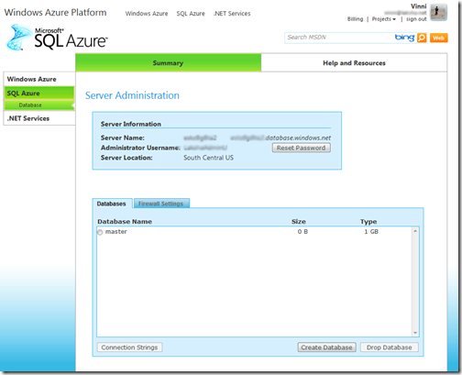Click the bing logo in search box
Viewport: 462px width, 375px height.
pos(404,38)
